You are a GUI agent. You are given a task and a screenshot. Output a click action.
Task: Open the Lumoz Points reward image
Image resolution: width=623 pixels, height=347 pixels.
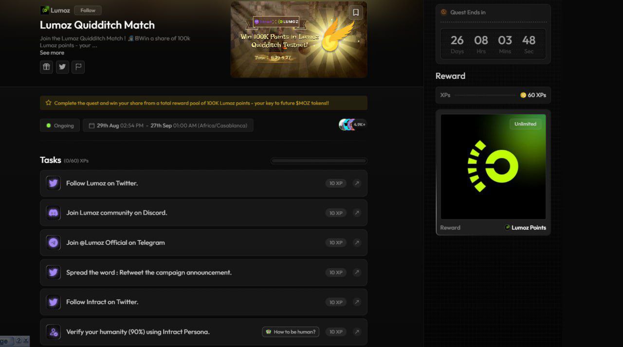click(493, 166)
